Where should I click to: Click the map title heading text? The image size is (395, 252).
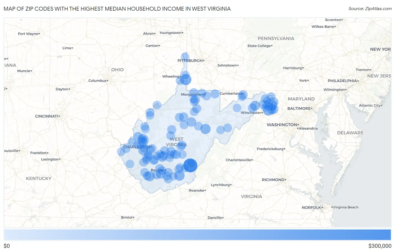[117, 9]
